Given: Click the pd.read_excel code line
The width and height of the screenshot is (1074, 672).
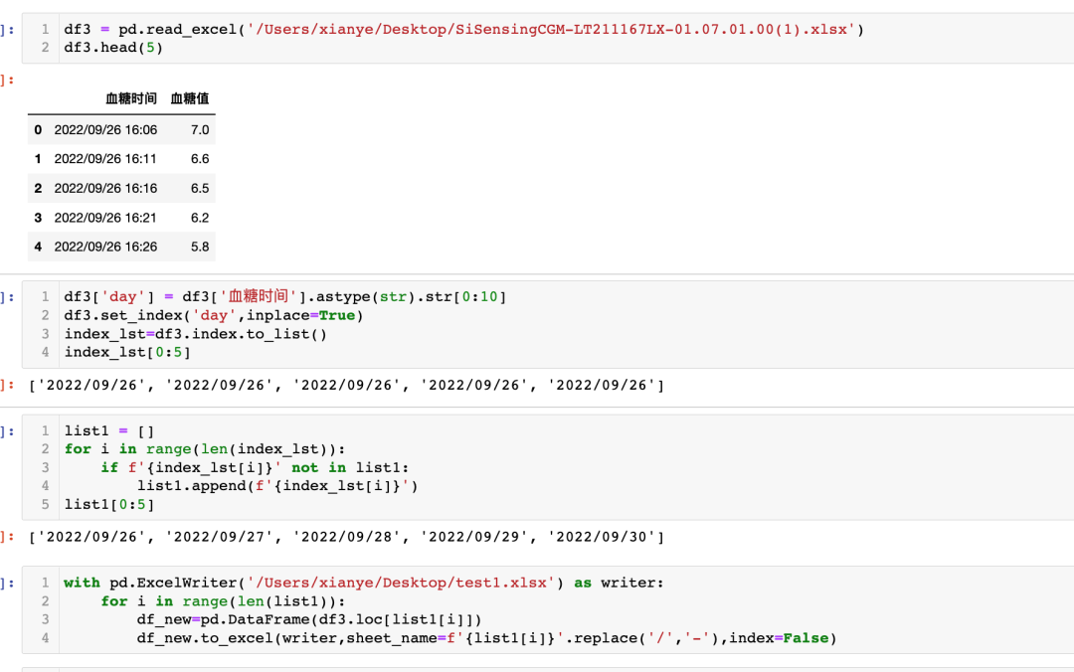Looking at the screenshot, I should [x=463, y=30].
